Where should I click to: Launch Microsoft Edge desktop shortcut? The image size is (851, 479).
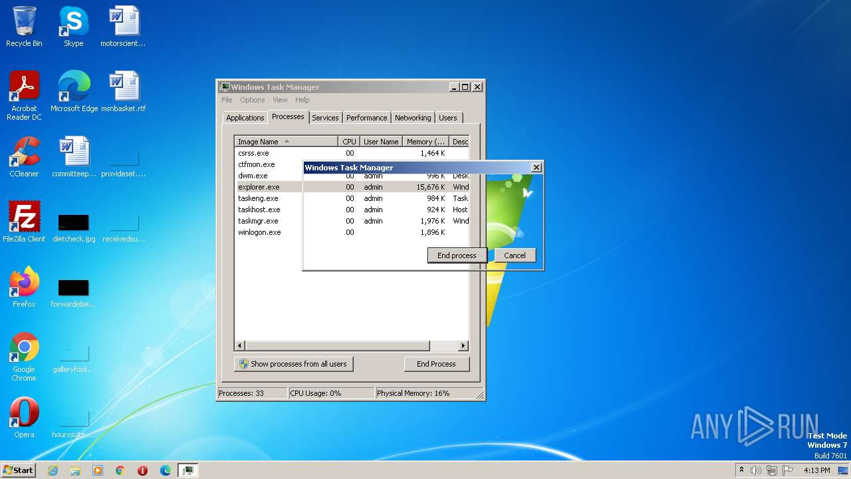[x=74, y=92]
